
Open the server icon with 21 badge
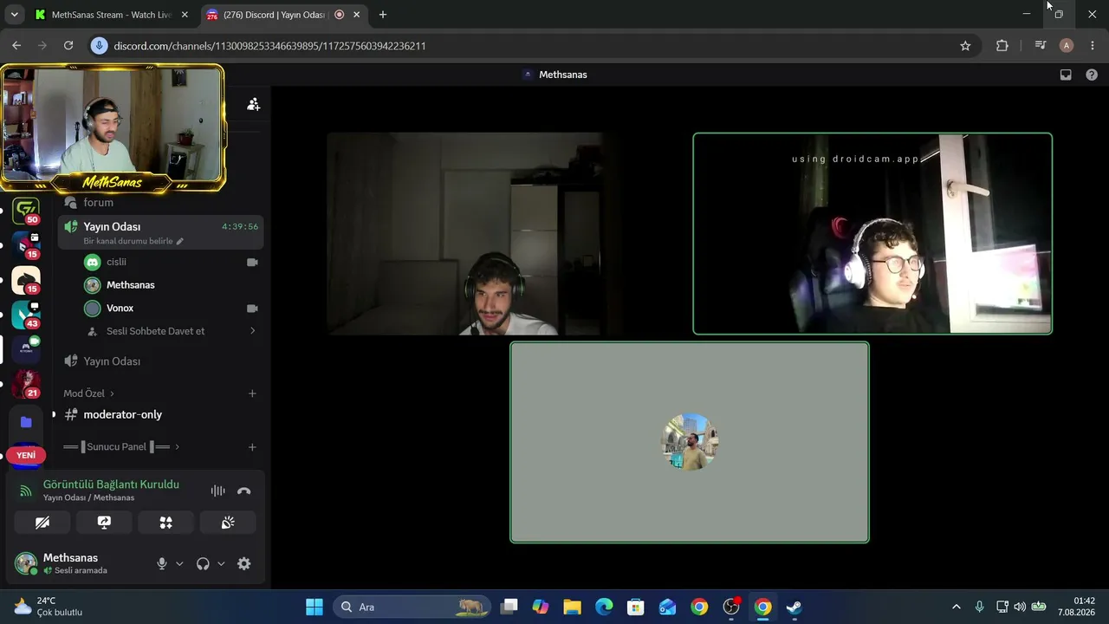26,384
